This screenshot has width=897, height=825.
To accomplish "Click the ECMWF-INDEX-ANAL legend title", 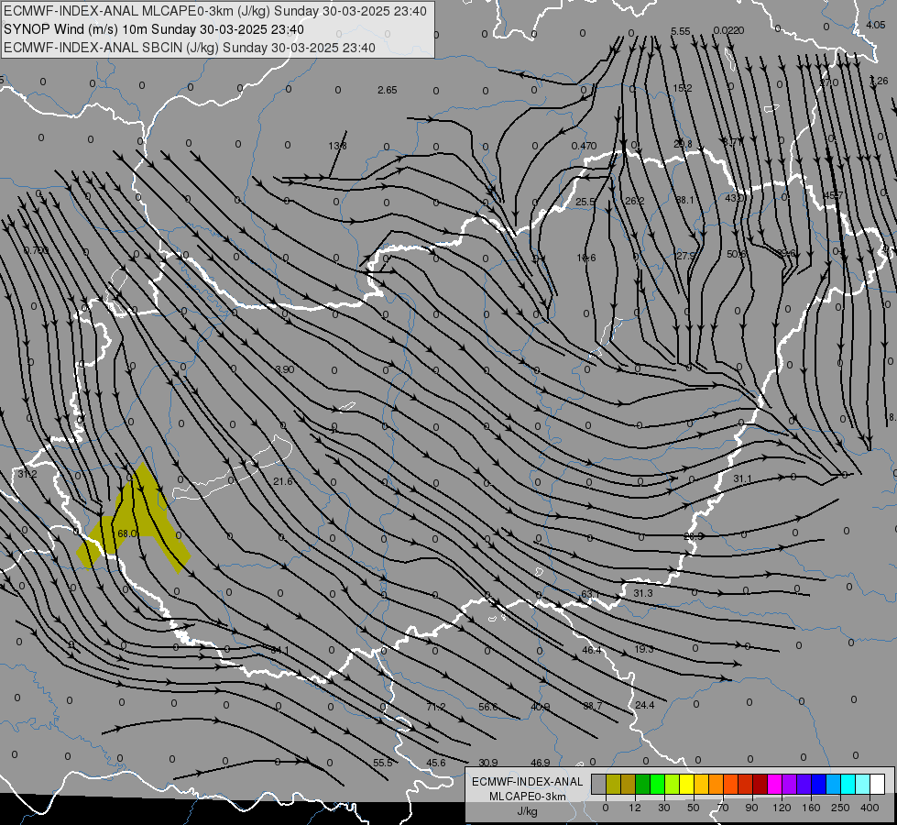I will click(x=527, y=782).
